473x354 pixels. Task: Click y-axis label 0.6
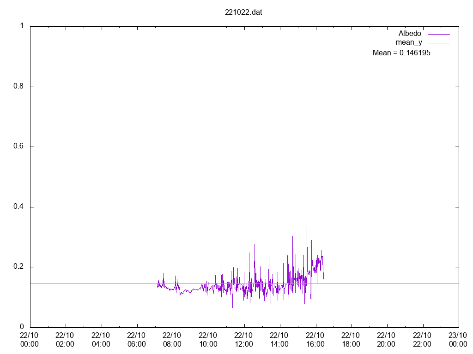click(18, 146)
